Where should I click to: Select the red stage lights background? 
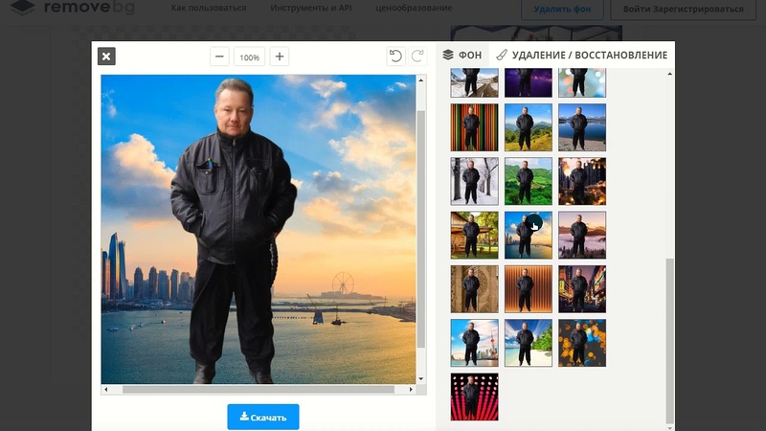(x=474, y=397)
